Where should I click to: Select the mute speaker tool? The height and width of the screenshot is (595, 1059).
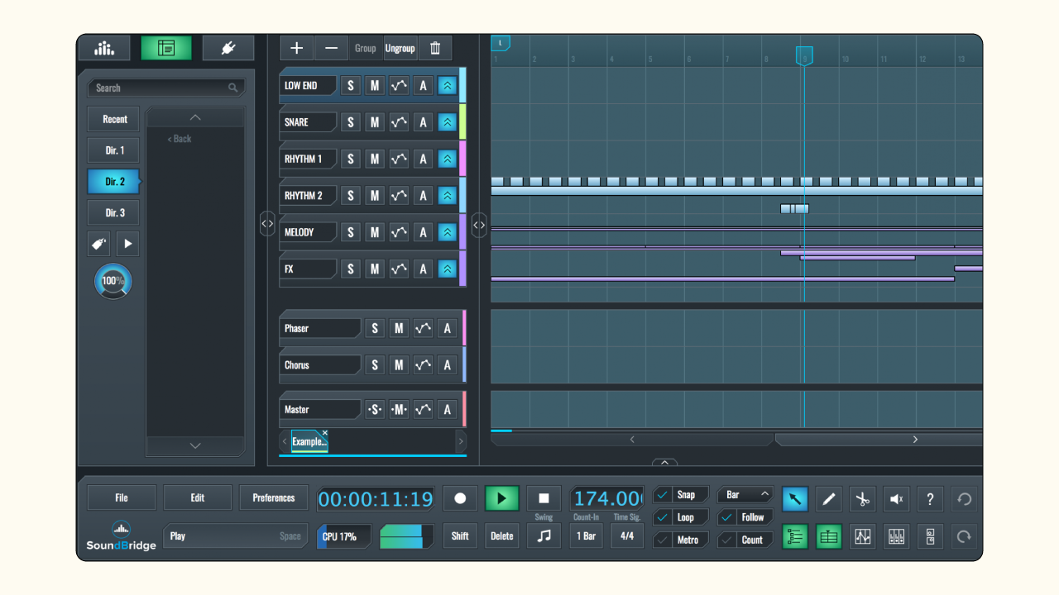[896, 498]
